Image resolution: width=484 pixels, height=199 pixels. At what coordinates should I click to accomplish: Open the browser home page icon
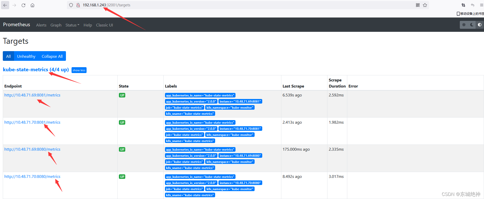[x=33, y=5]
